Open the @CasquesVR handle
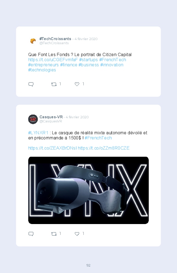Image resolution: width=177 pixels, height=273 pixels. (51, 121)
